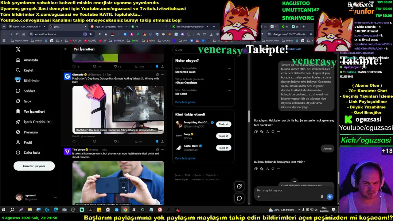Remove bookmark on the Gizmodo post
This screenshot has width=393, height=221.
(x=157, y=142)
